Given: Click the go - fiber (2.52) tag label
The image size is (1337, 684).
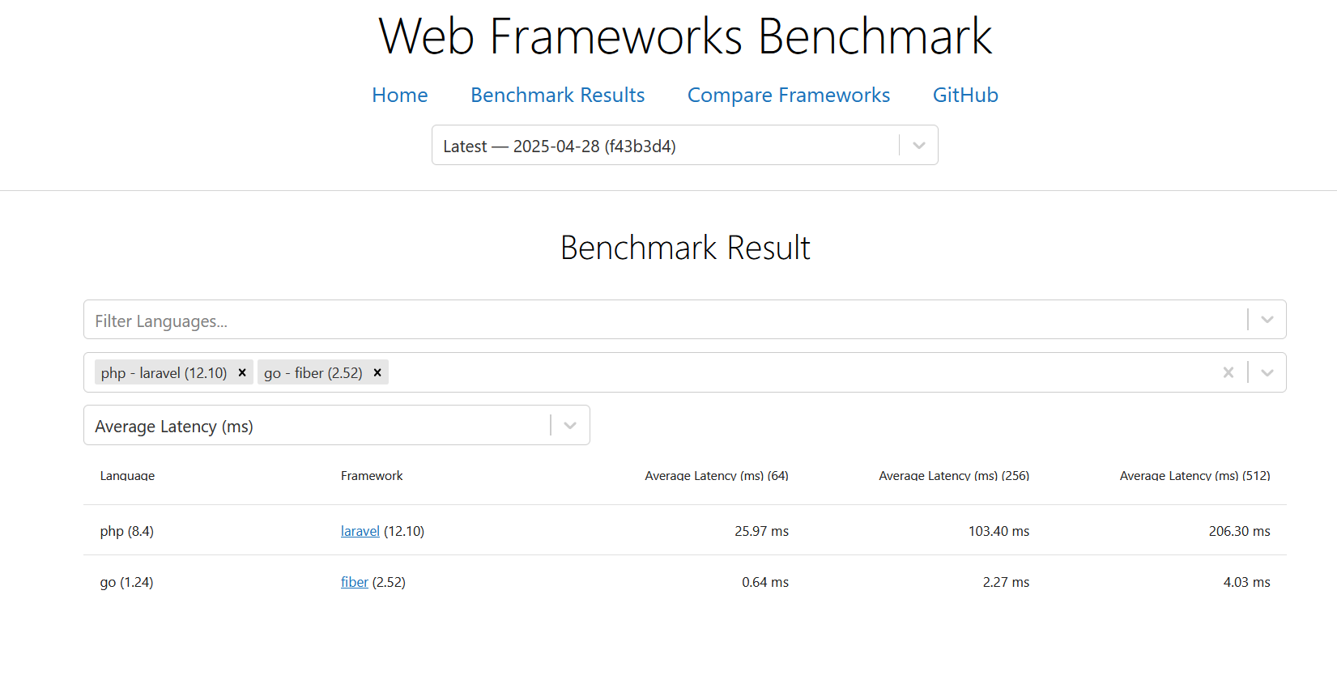Looking at the screenshot, I should (313, 372).
